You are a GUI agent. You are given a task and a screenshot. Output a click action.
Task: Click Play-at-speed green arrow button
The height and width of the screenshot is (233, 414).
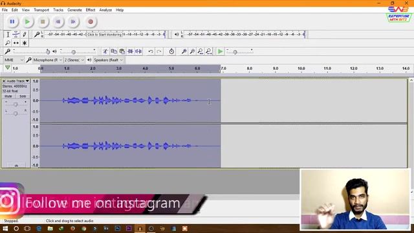click(220, 51)
